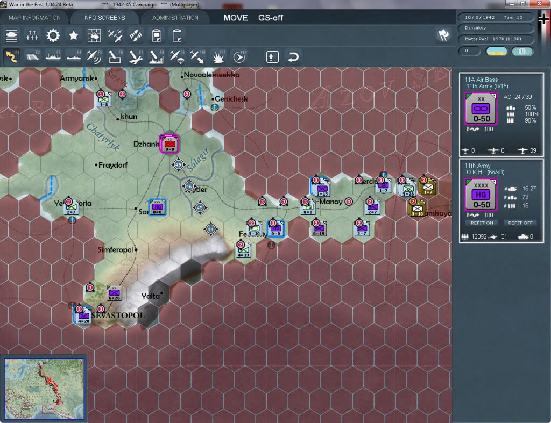Select the F3 Naval transport mode
Image resolution: width=551 pixels, height=423 pixels.
click(53, 56)
